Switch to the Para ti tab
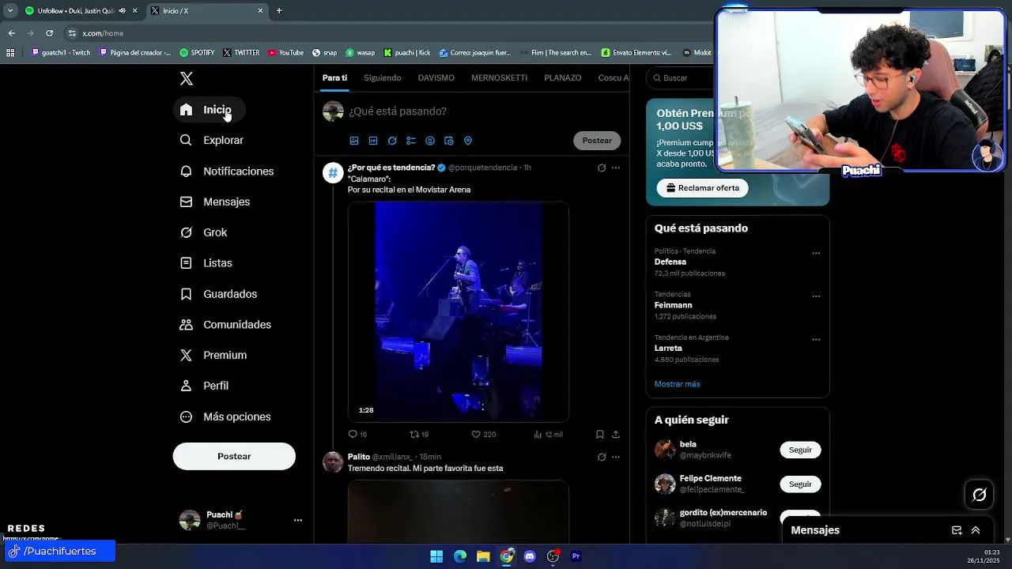 [334, 77]
